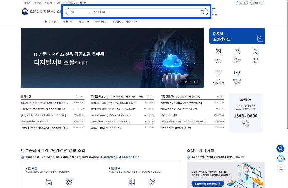Click the search magnifier icon in search bar
Screen dimensions: 288x188
tap(202, 12)
